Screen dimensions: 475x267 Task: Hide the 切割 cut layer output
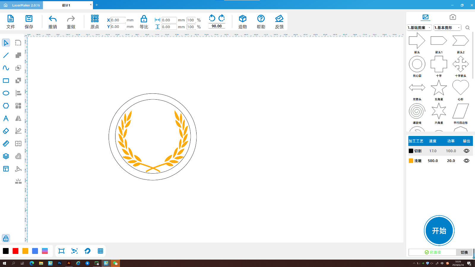pos(466,151)
